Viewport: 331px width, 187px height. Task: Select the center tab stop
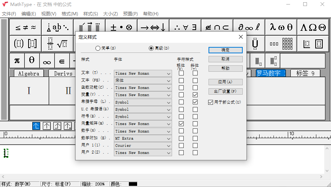click(x=47, y=126)
